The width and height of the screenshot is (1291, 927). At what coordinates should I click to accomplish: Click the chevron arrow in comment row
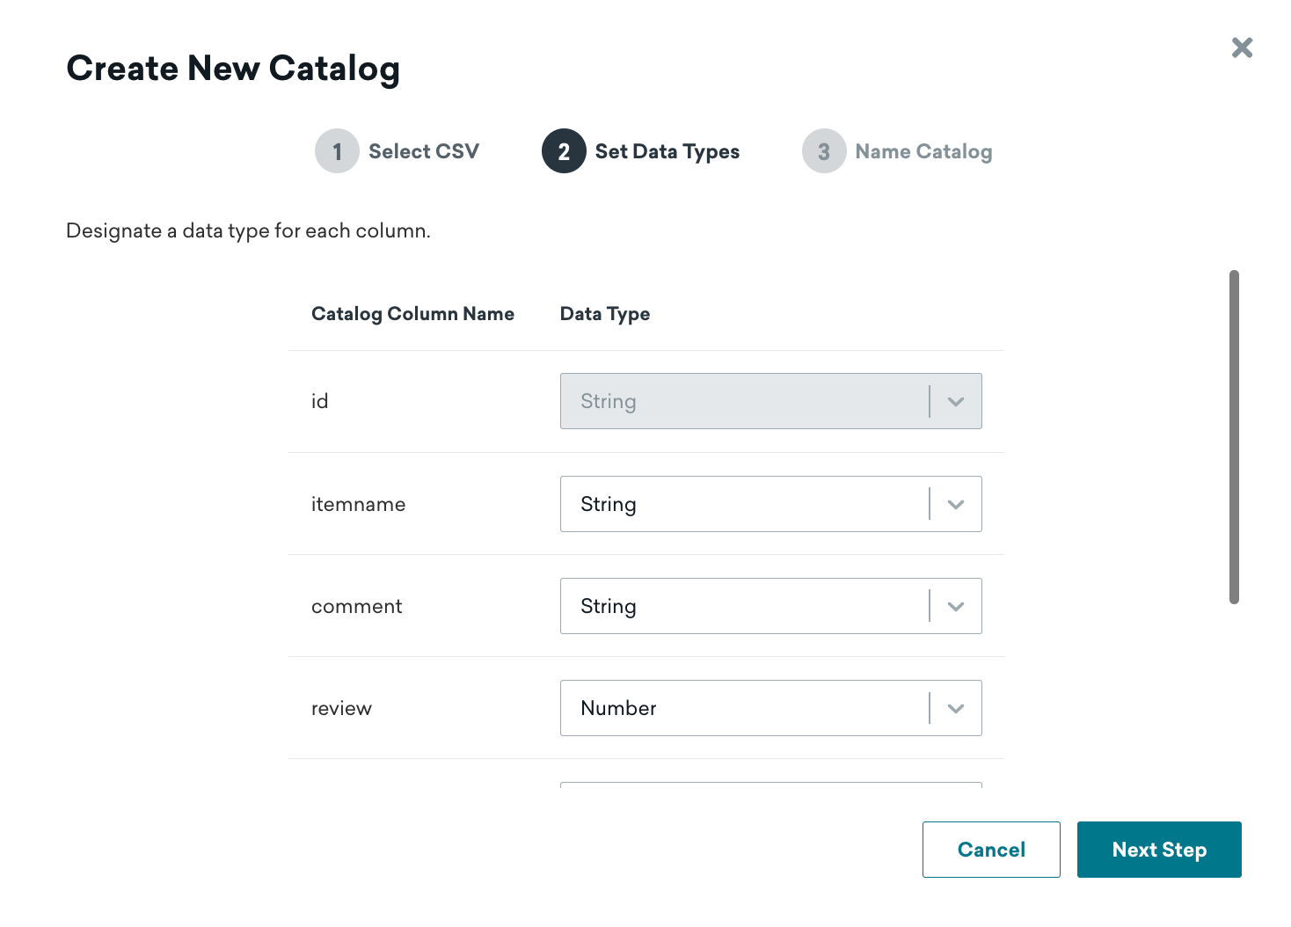956,607
